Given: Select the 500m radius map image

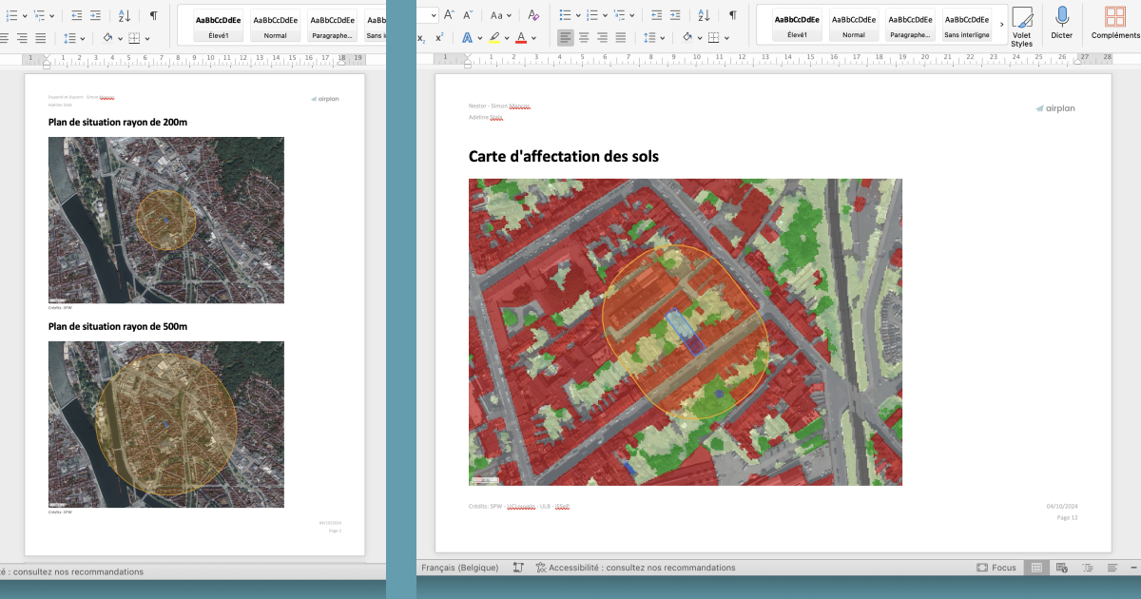Looking at the screenshot, I should (x=166, y=424).
